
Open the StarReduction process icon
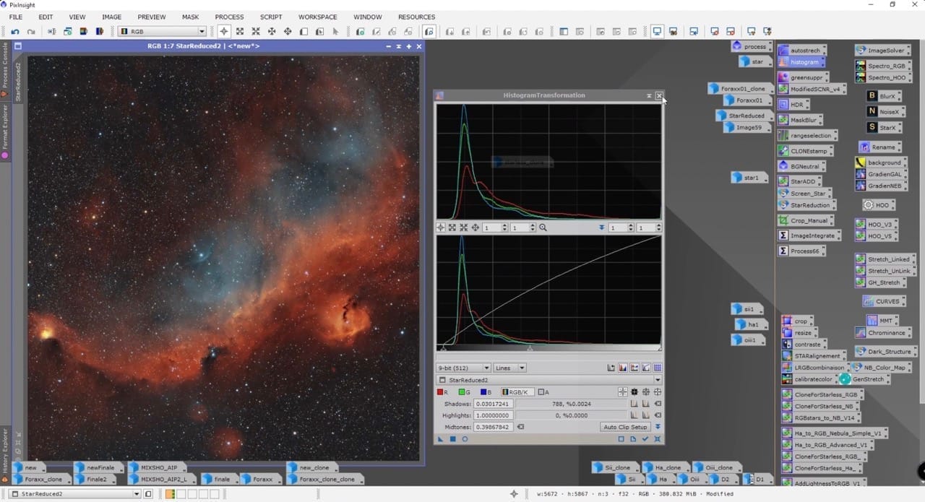806,205
